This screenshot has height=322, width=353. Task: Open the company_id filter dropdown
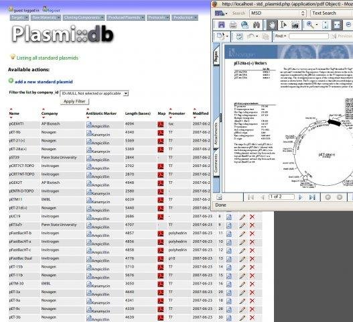[94, 93]
